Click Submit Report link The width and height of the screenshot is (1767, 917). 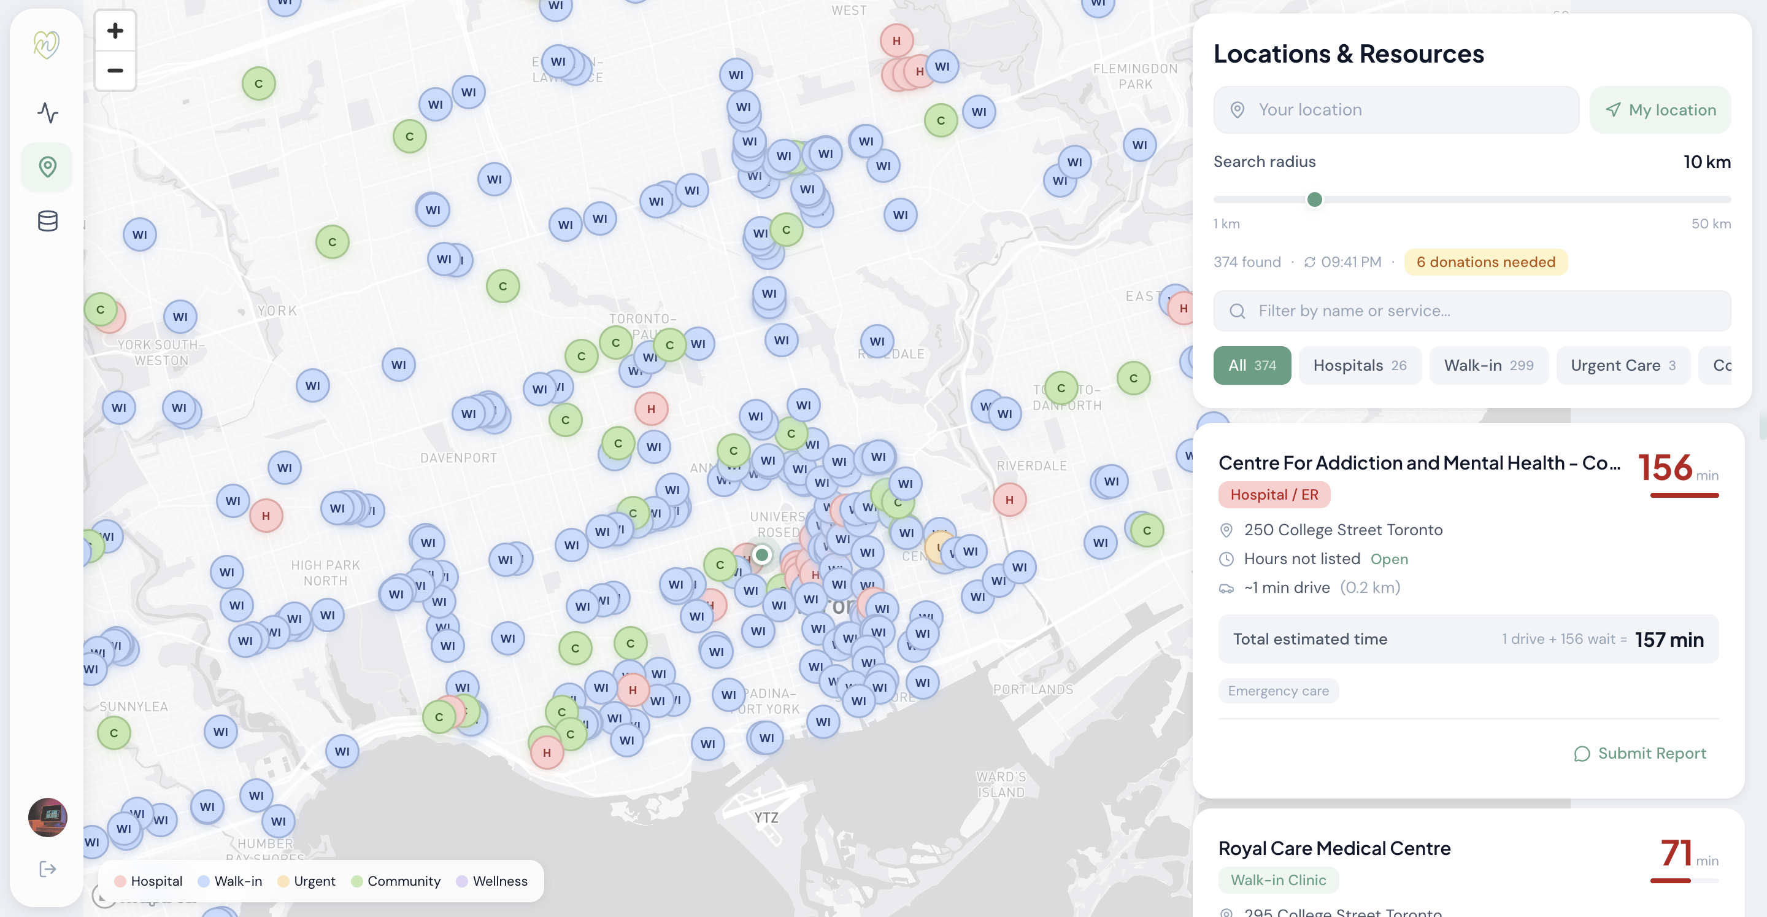tap(1639, 754)
